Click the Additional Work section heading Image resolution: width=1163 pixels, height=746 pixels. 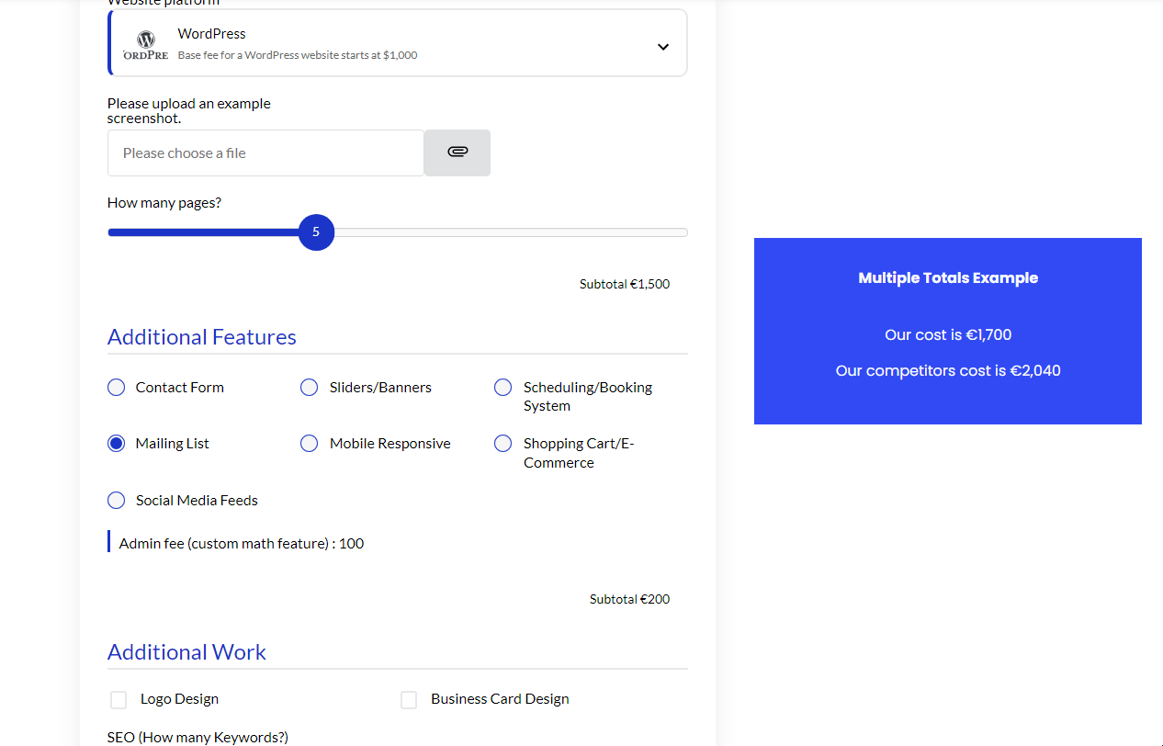pos(186,652)
